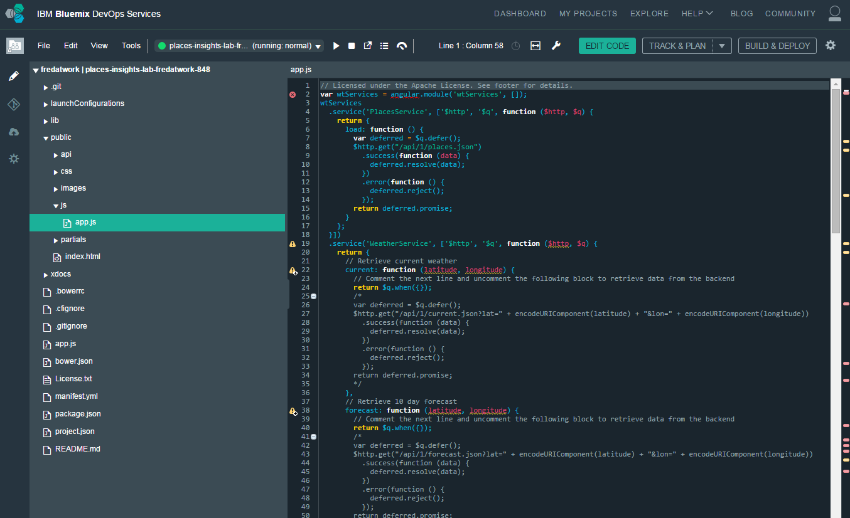Image resolution: width=850 pixels, height=518 pixels.
Task: Click the Build & Deploy button
Action: pyautogui.click(x=778, y=46)
